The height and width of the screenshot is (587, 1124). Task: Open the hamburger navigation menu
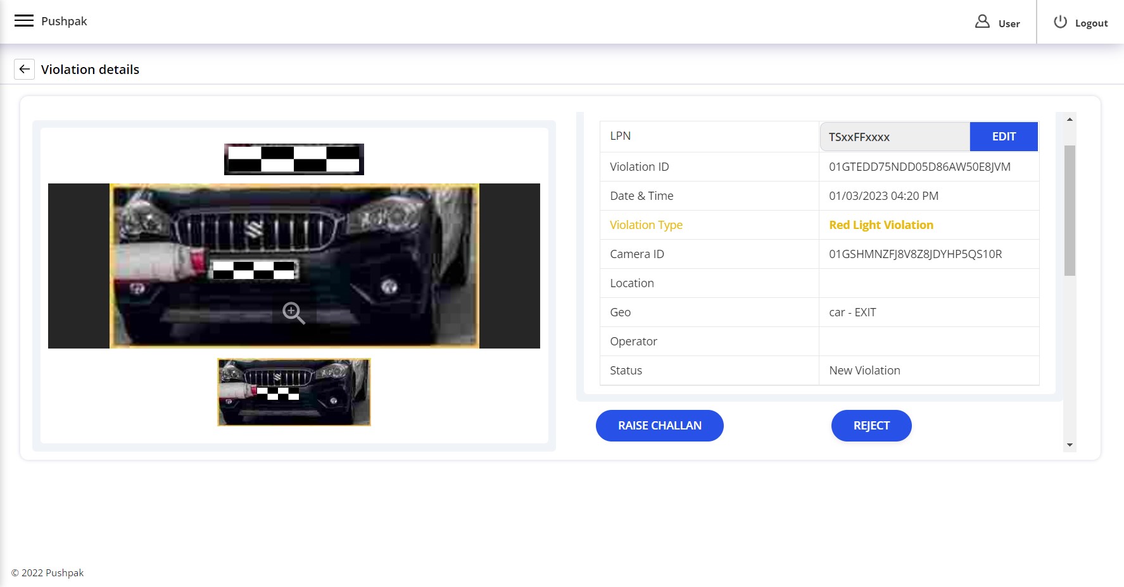(x=24, y=21)
